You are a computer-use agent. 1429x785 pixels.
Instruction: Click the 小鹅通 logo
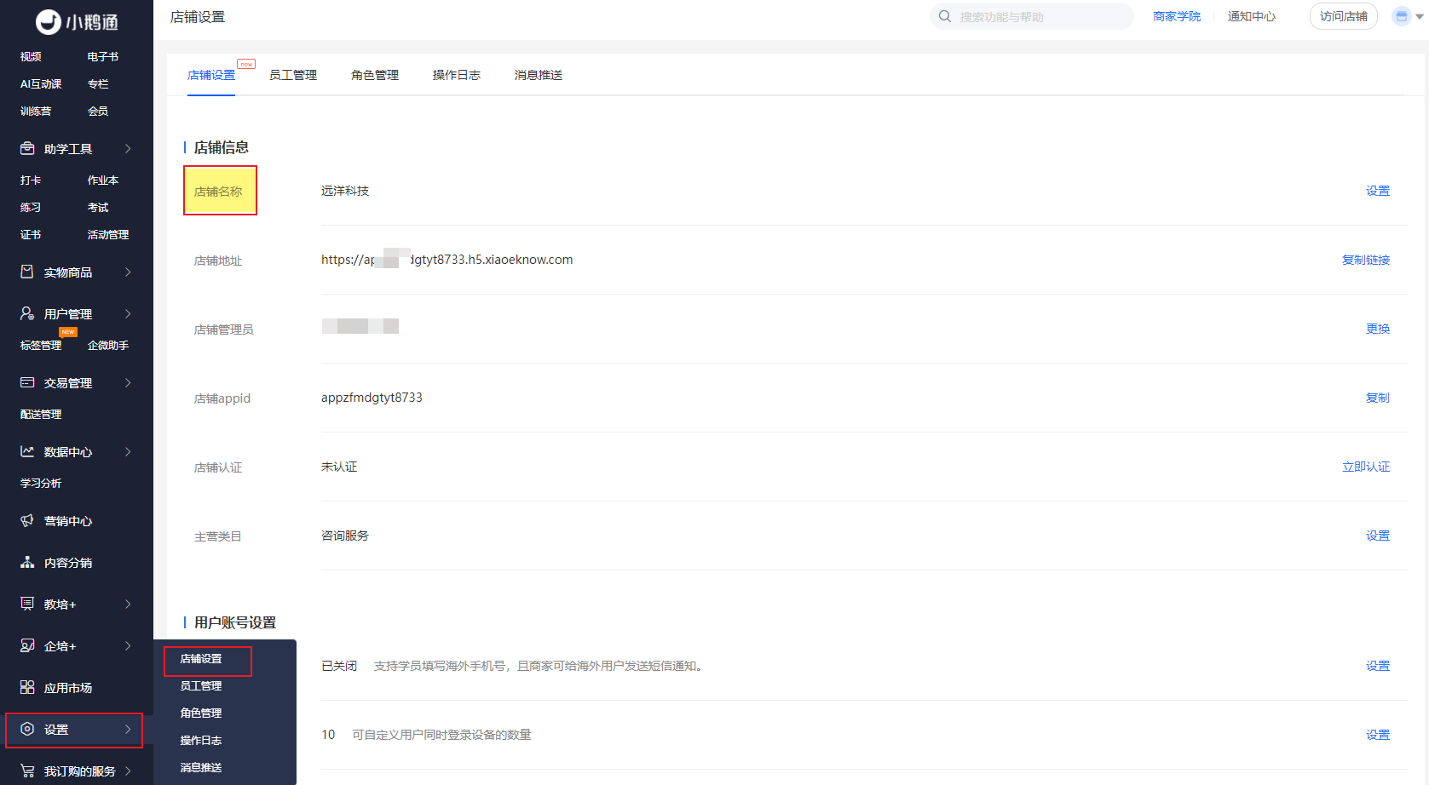coord(77,22)
